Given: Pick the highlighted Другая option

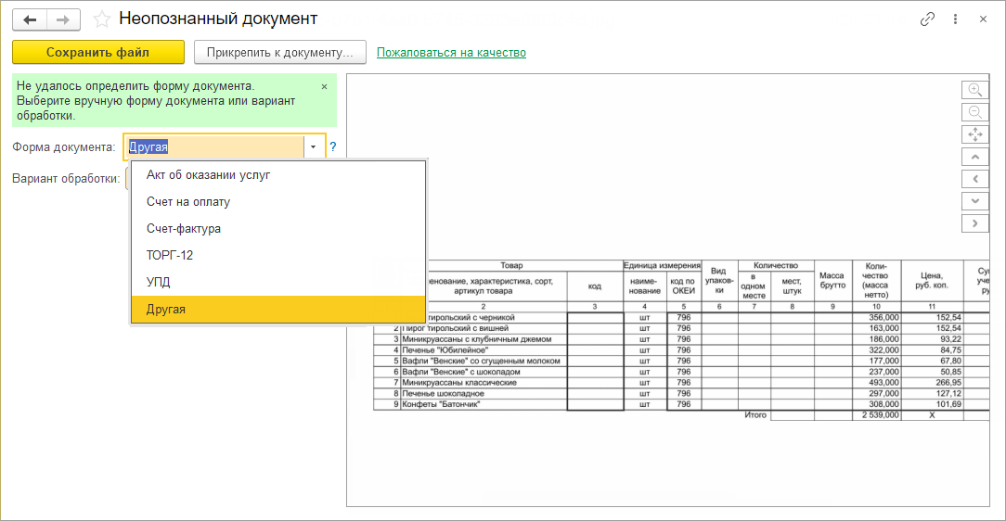Looking at the screenshot, I should tap(278, 309).
